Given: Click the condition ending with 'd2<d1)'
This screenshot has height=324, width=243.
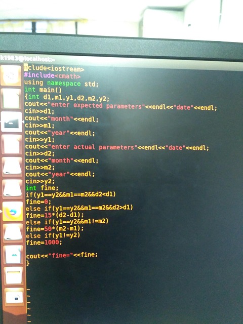Looking at the screenshot, I should click(71, 194).
